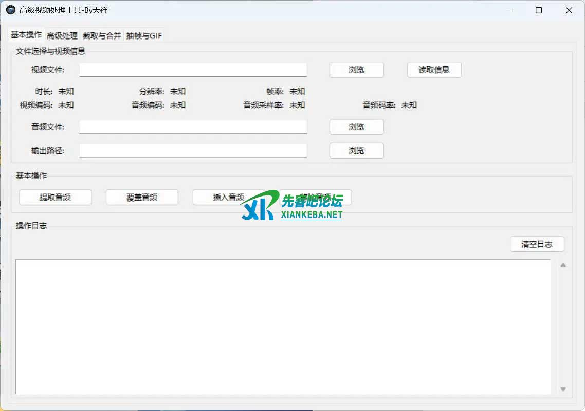Click the log scrollbar down arrow
The width and height of the screenshot is (585, 411).
563,389
